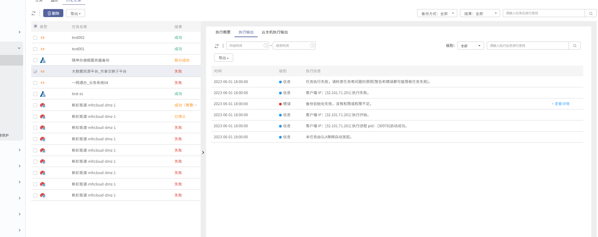This screenshot has height=237, width=598.
Task: Open the 结果: 全部 filter dropdown
Action: [480, 13]
